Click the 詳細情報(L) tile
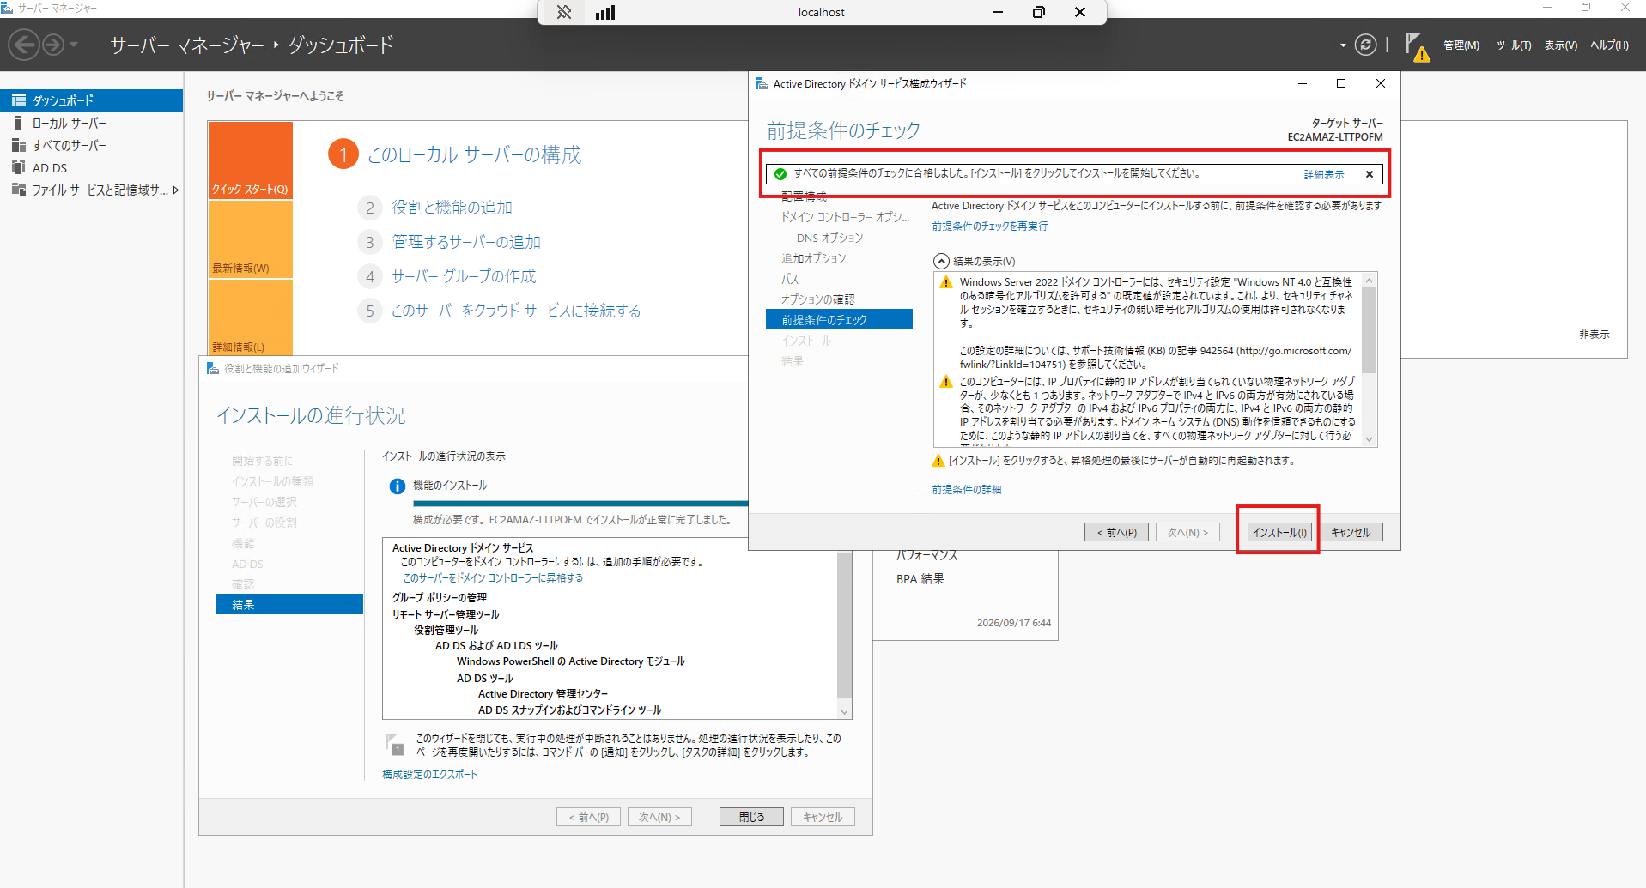This screenshot has height=888, width=1646. tap(250, 317)
